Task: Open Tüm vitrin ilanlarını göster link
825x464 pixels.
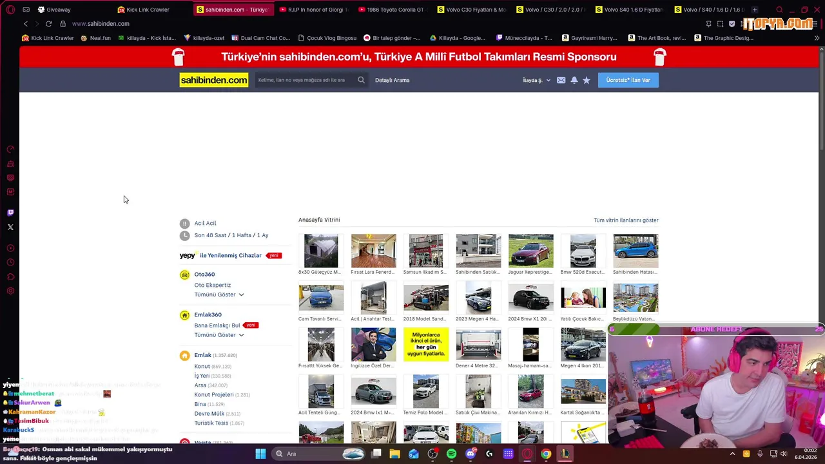Action: (x=626, y=220)
